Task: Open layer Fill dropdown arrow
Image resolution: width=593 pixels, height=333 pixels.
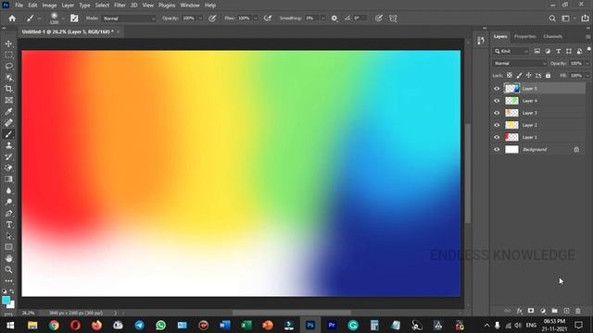Action: click(587, 76)
